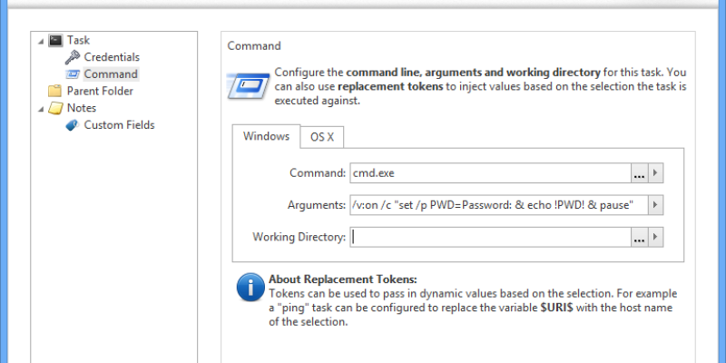Viewport: 726px width, 363px height.
Task: Click the Parent Folder folder icon
Action: pyautogui.click(x=55, y=91)
